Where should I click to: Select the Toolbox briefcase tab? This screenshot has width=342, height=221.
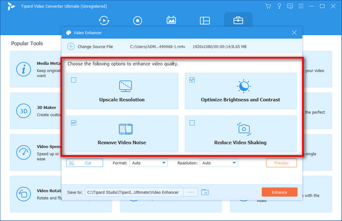click(238, 20)
